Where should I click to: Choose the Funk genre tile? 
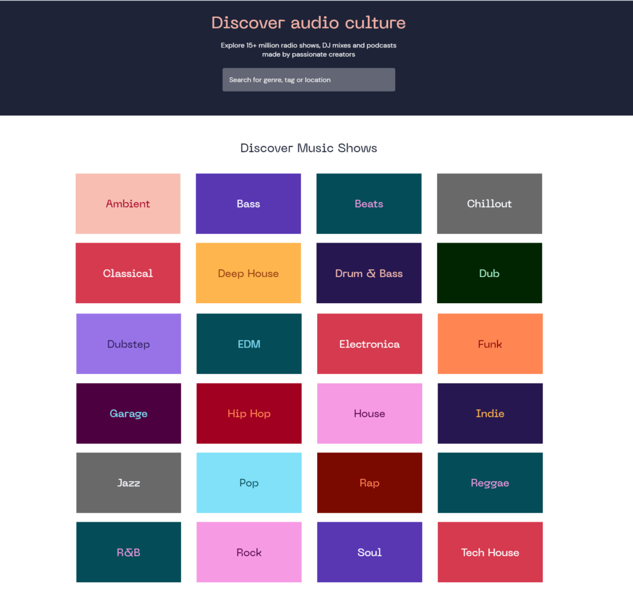point(490,344)
